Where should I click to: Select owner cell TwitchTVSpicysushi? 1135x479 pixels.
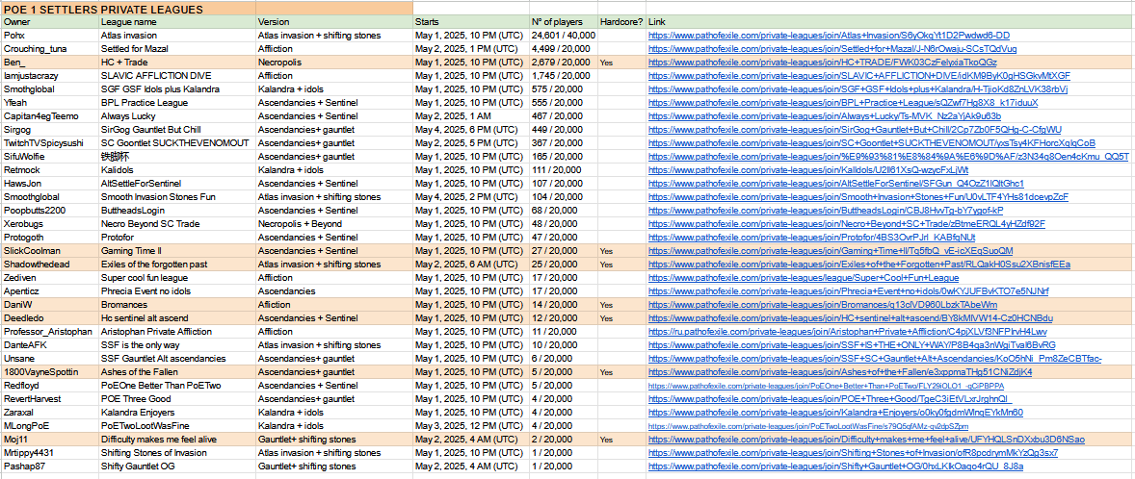(x=50, y=143)
